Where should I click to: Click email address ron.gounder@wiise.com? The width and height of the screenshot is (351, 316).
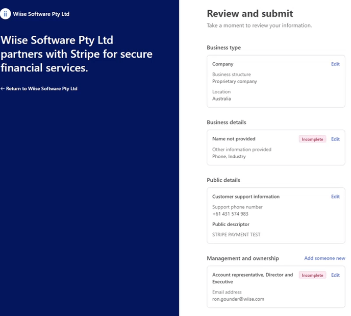pos(238,299)
